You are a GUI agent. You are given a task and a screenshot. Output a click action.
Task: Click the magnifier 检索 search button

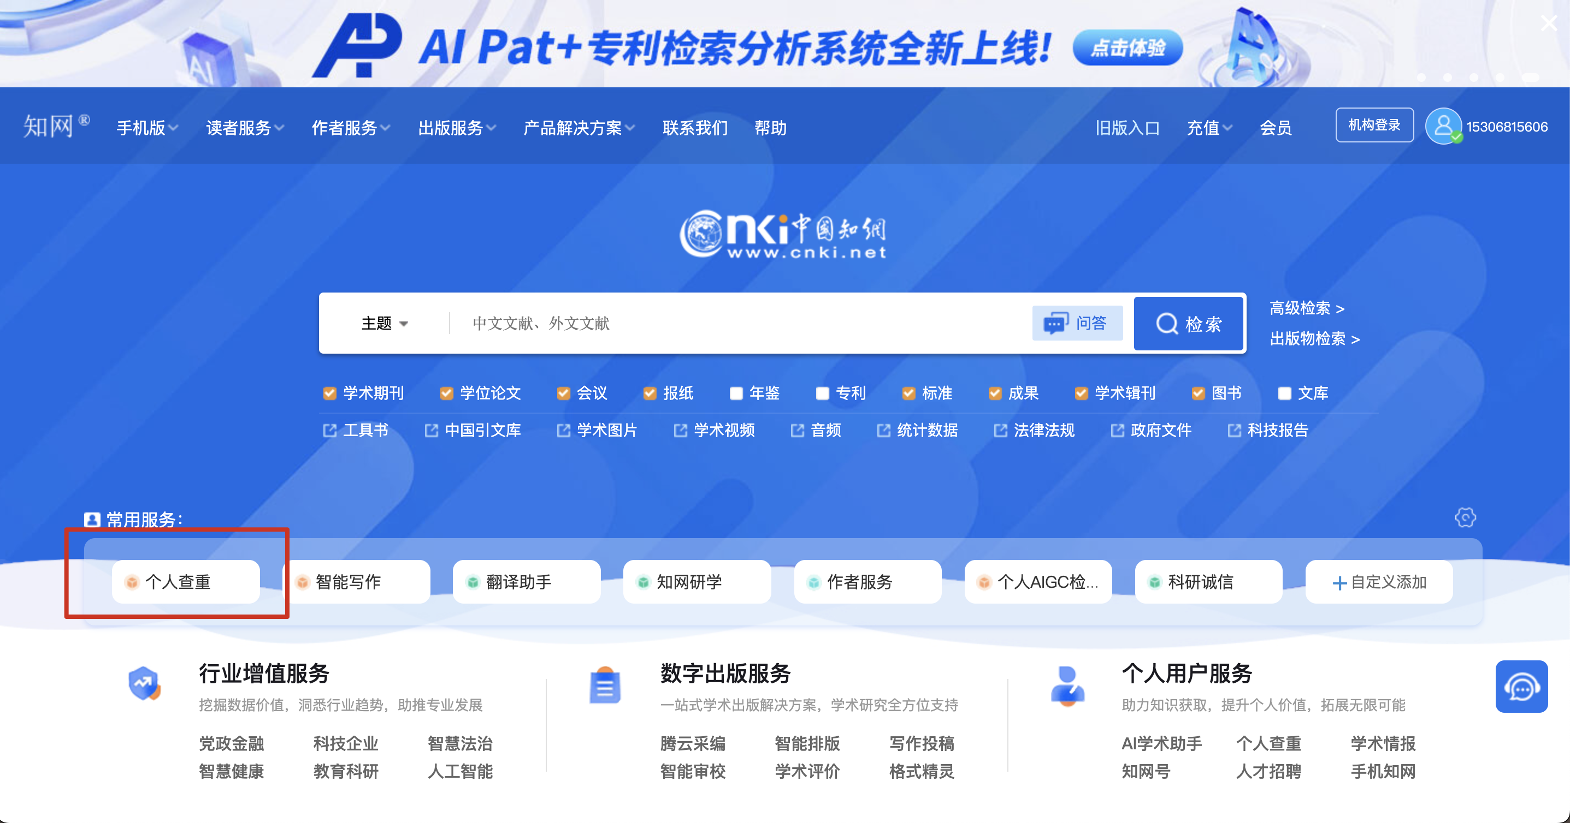pos(1189,323)
